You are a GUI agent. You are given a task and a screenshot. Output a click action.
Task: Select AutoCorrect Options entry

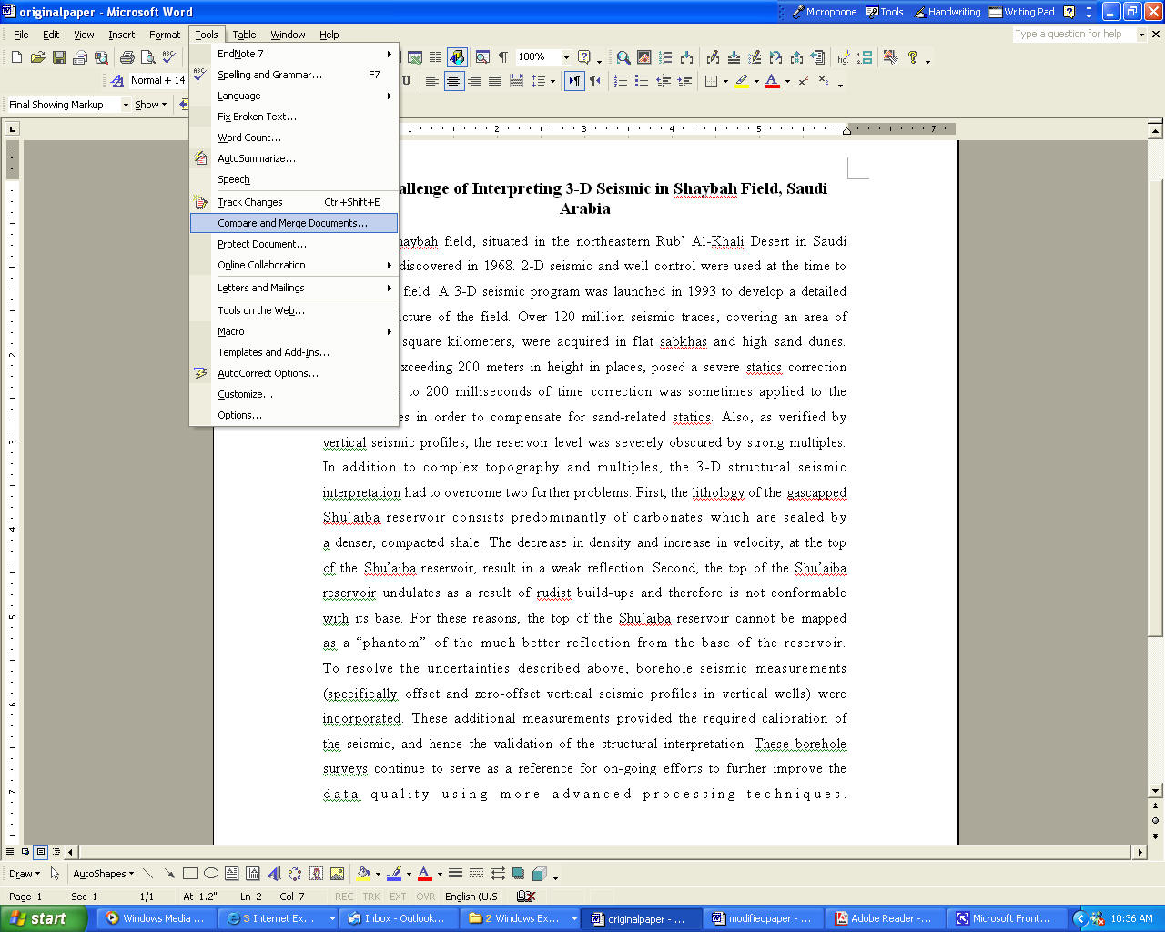(294, 373)
